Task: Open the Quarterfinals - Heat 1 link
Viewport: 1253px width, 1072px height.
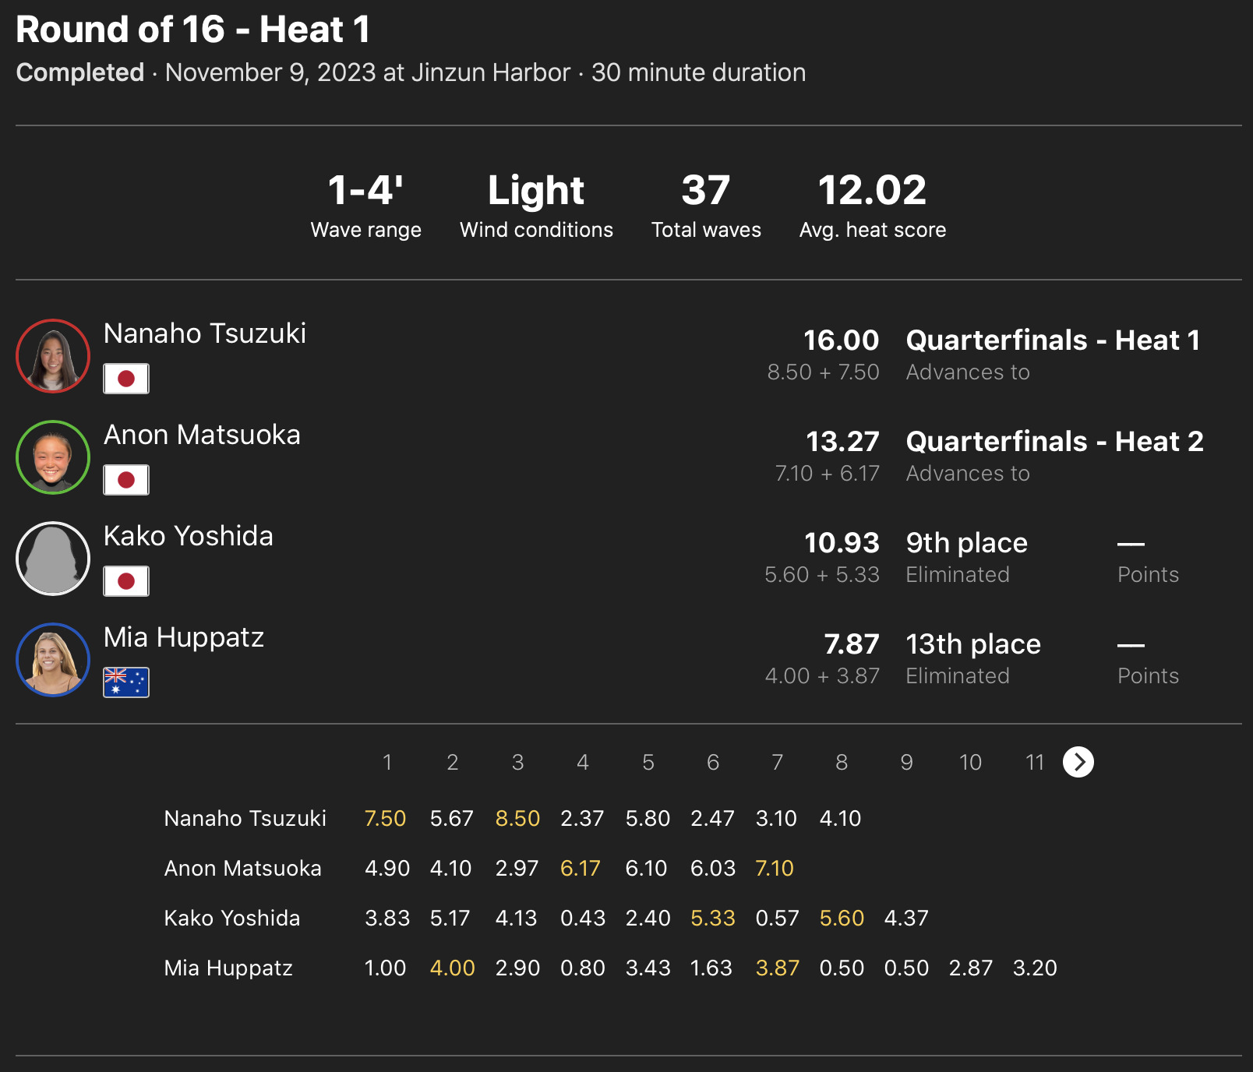Action: click(x=1053, y=340)
